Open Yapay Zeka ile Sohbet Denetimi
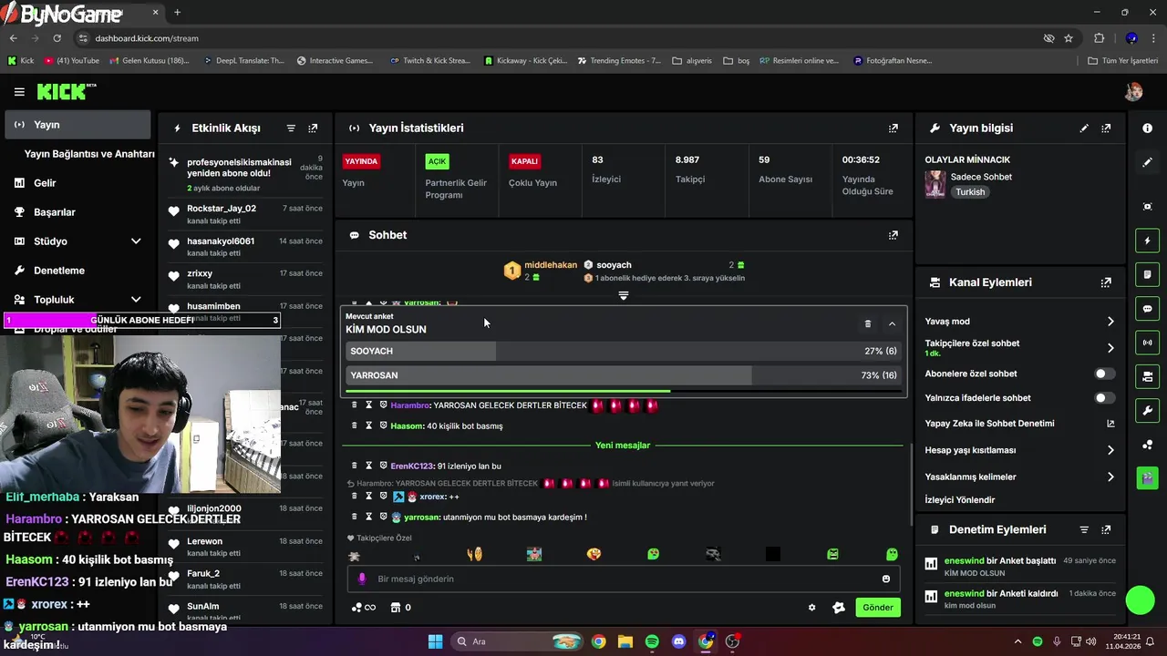 point(1019,424)
